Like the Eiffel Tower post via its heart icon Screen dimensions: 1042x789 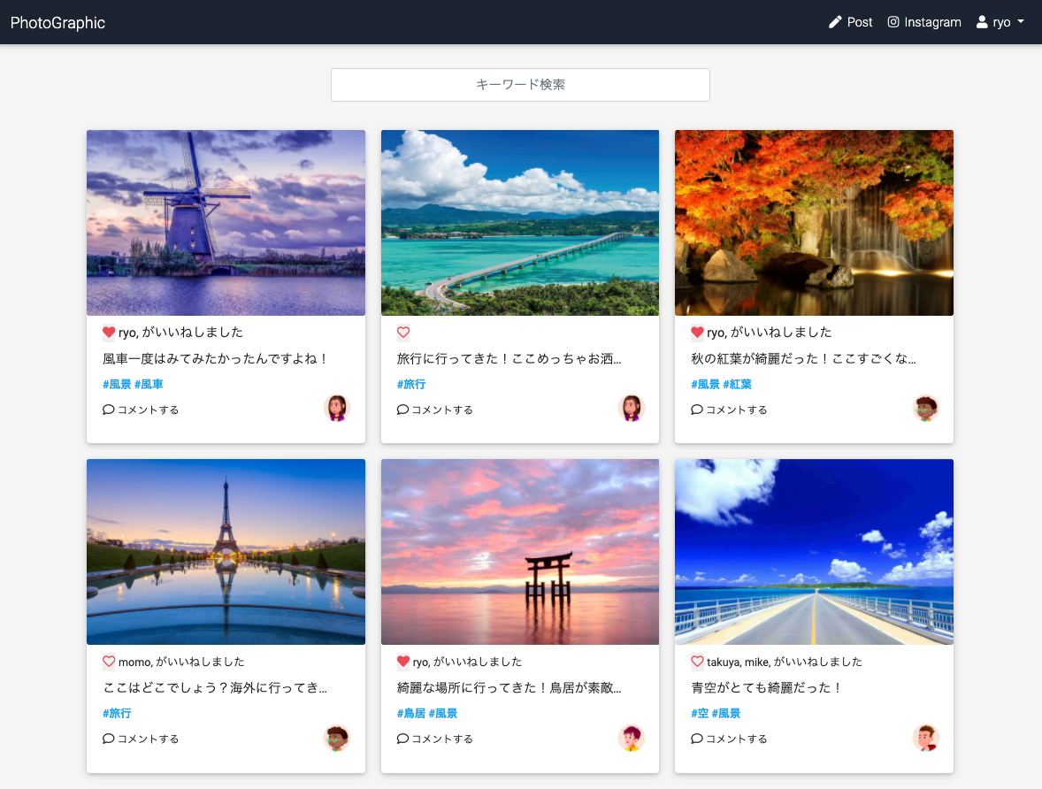point(108,661)
